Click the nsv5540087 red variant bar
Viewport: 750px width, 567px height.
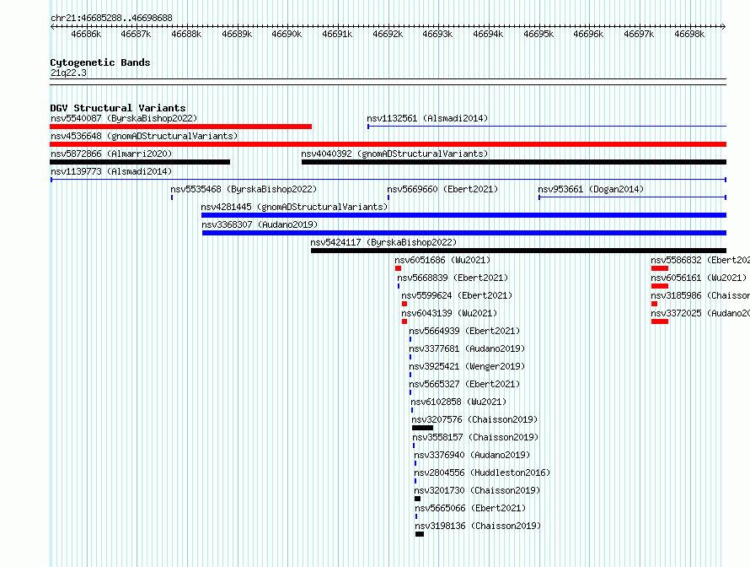[180, 127]
